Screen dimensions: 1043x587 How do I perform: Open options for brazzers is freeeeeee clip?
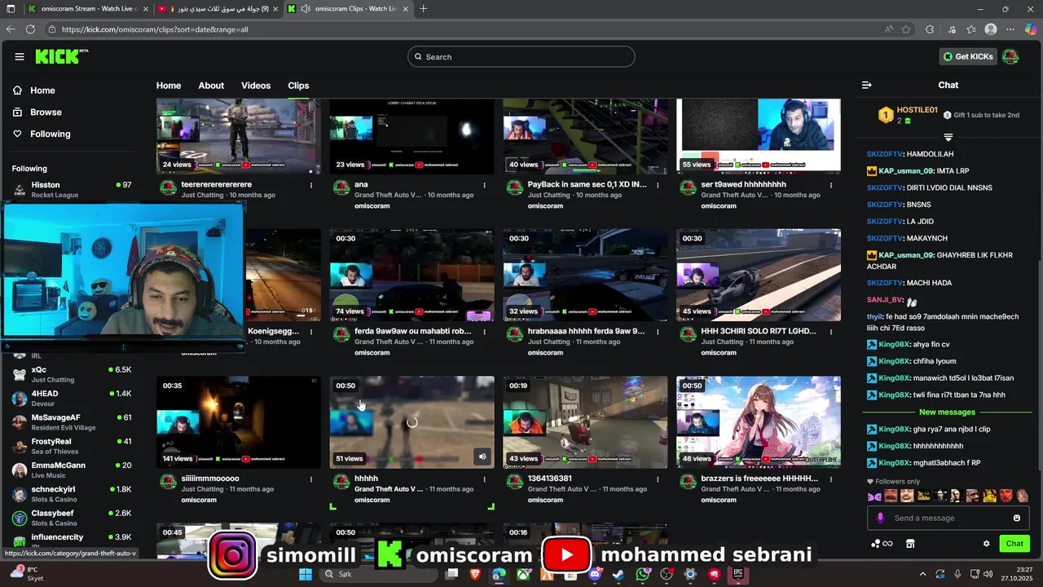pos(831,479)
